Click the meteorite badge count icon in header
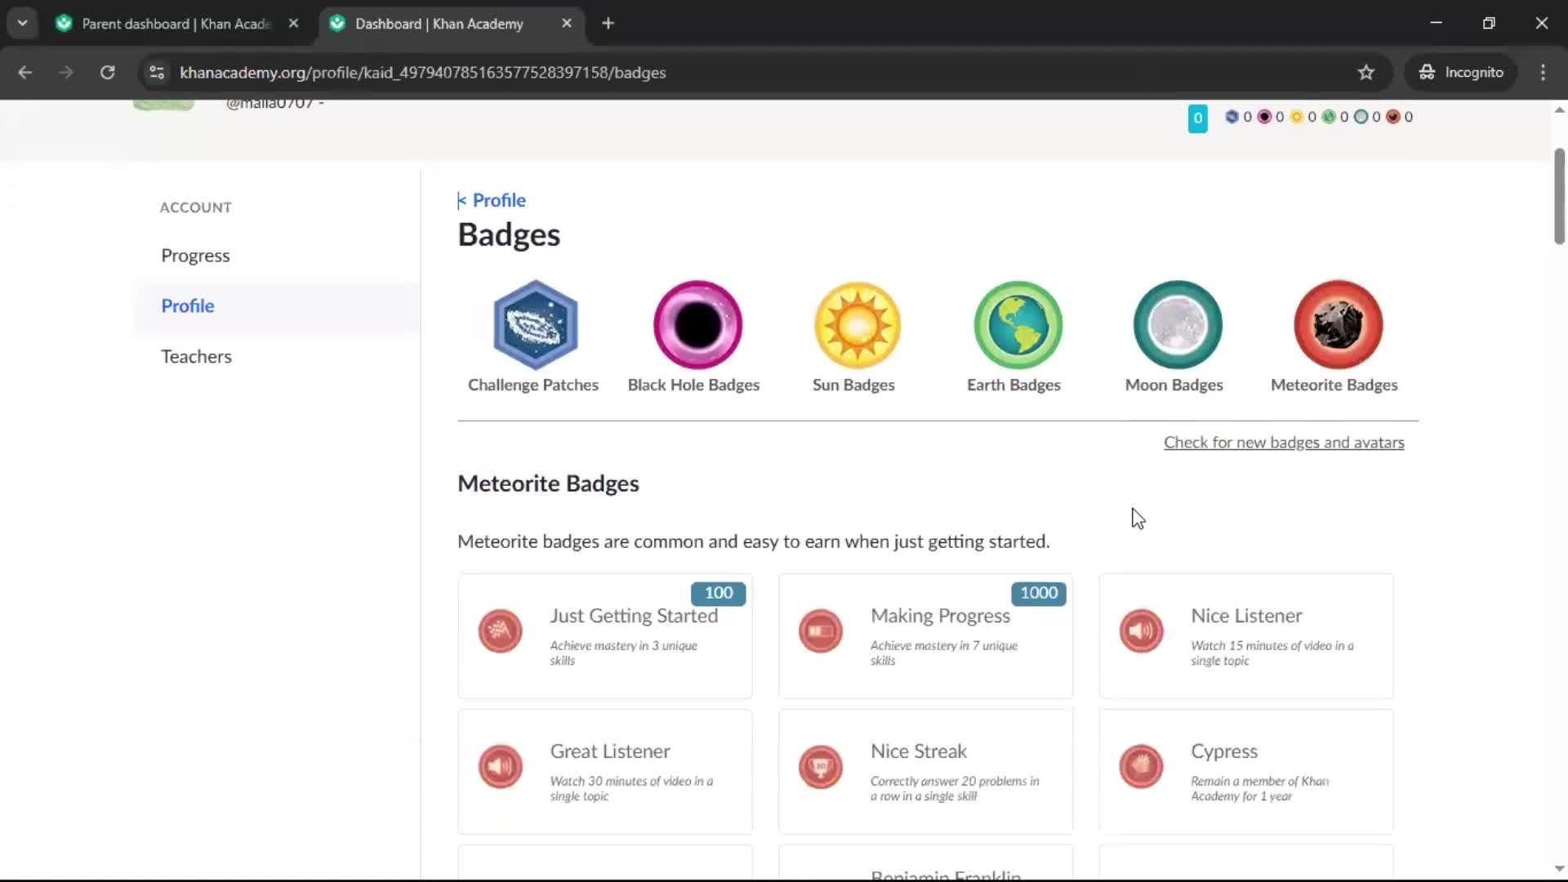This screenshot has height=882, width=1568. tap(1393, 117)
